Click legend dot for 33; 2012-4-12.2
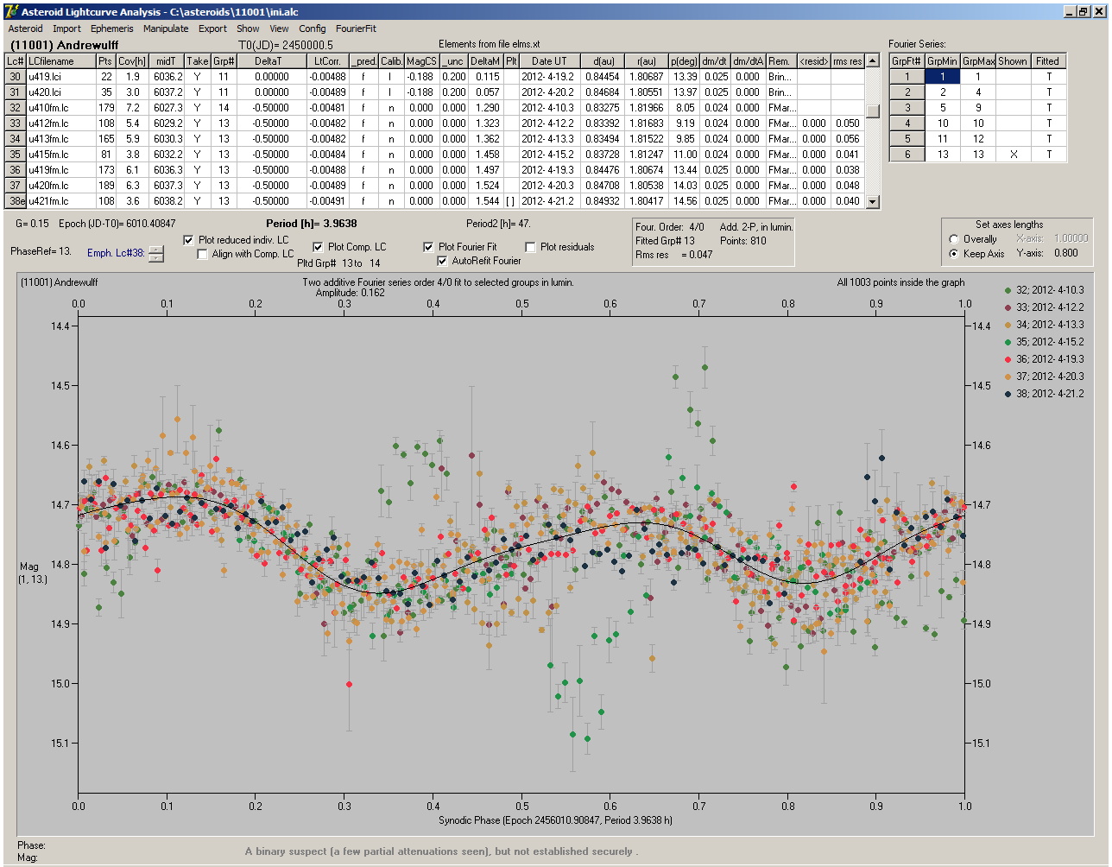 [1008, 307]
